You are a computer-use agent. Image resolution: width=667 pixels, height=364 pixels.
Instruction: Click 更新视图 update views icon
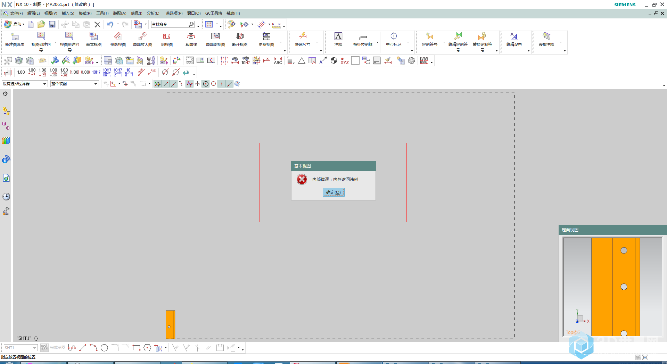coord(266,40)
